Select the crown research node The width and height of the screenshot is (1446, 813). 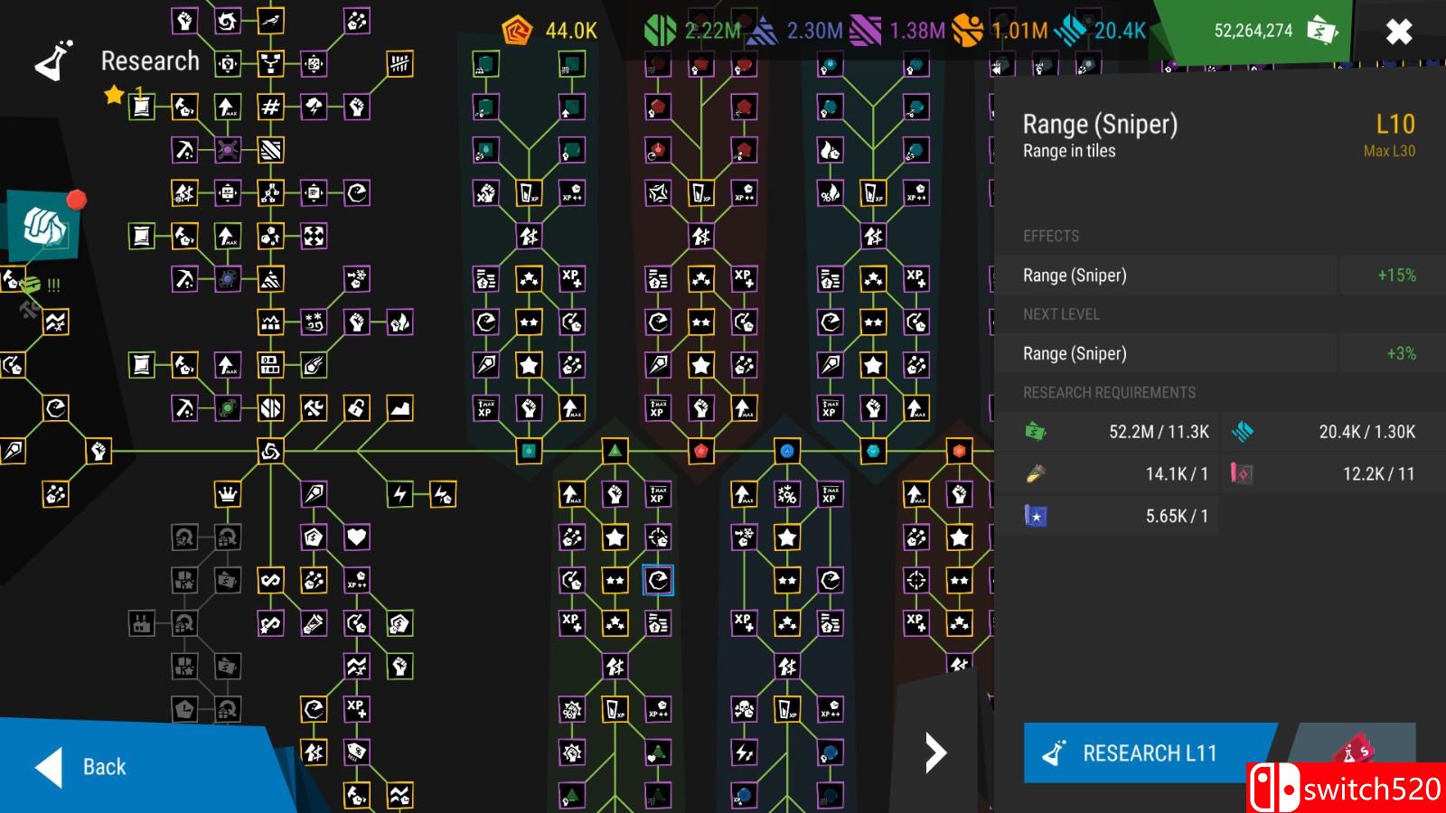click(x=228, y=494)
